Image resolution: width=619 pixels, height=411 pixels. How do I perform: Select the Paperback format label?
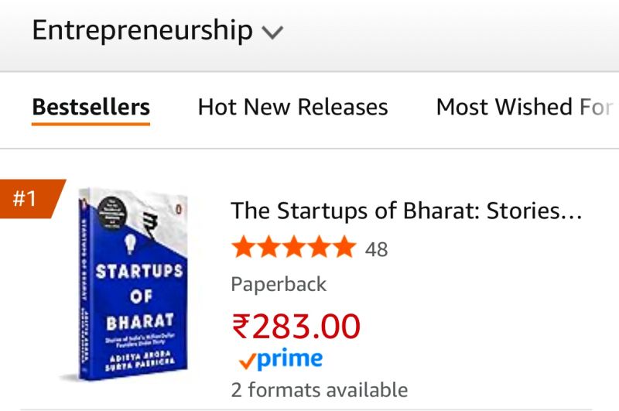(x=279, y=284)
